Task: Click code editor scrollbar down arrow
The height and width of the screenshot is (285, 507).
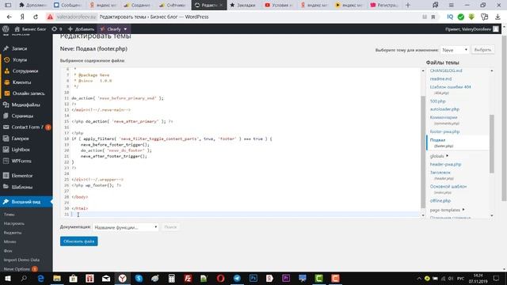Action: 423,215
